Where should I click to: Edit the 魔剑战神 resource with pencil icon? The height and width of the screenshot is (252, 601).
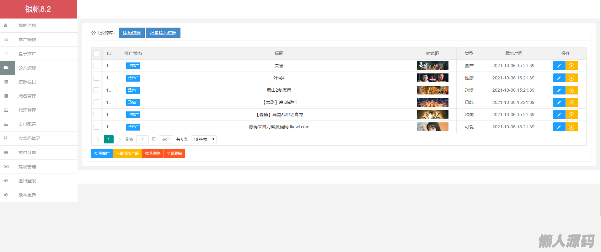click(559, 103)
